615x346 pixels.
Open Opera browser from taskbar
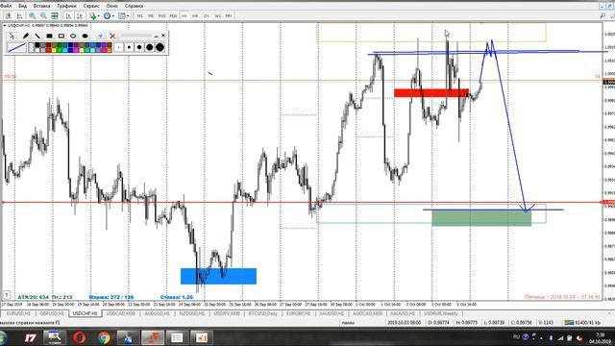[79, 337]
